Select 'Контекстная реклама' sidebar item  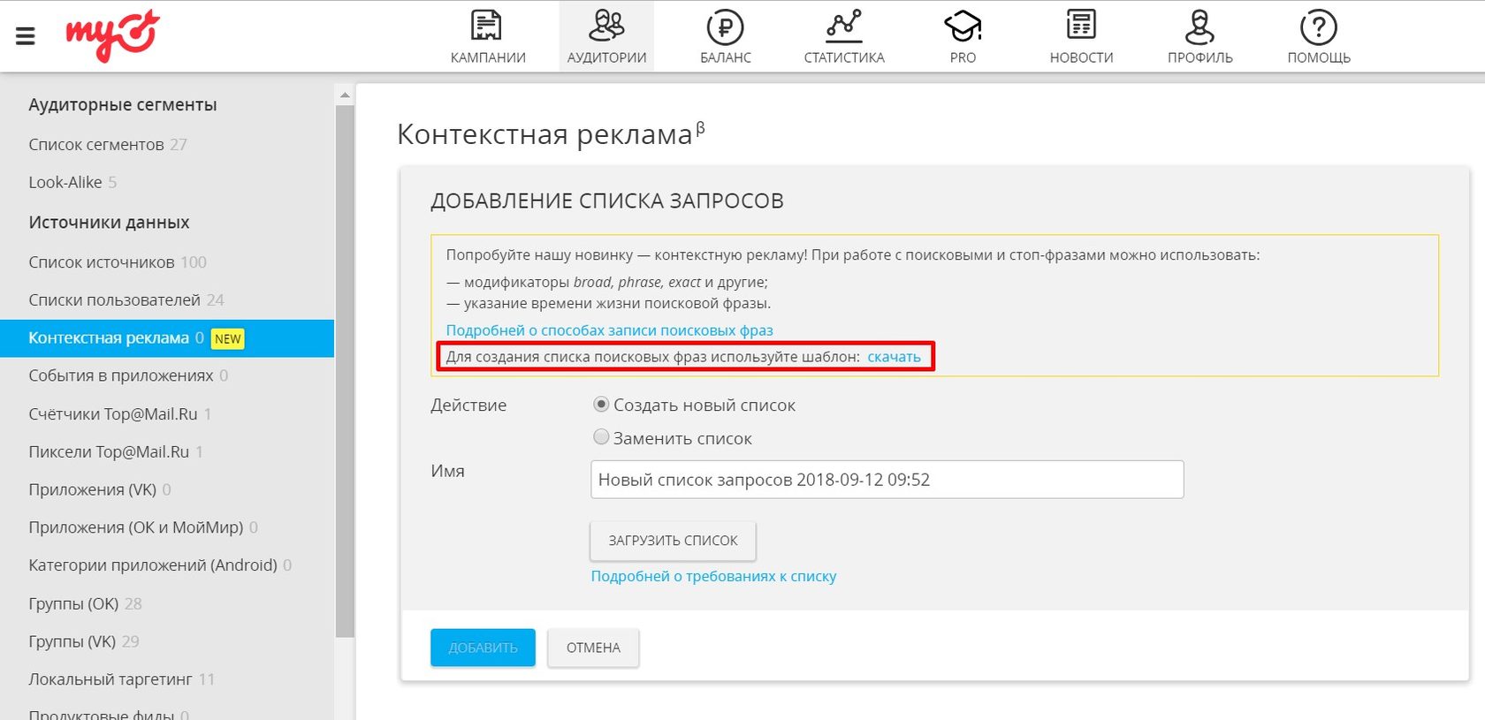click(x=109, y=338)
